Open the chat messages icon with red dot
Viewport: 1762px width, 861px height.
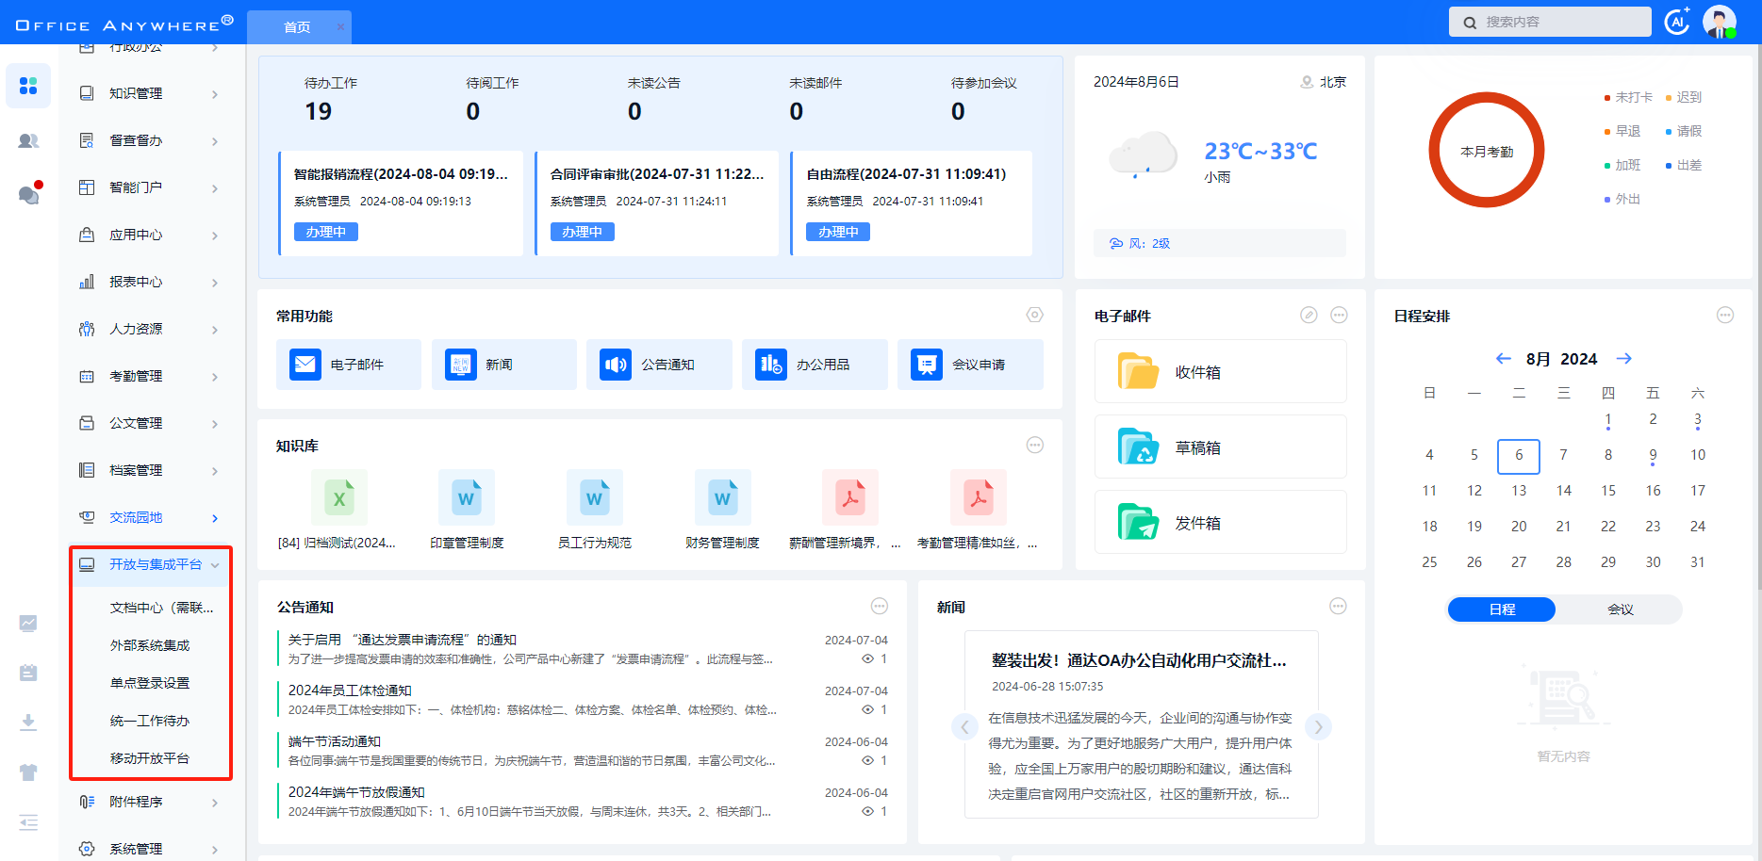(28, 195)
